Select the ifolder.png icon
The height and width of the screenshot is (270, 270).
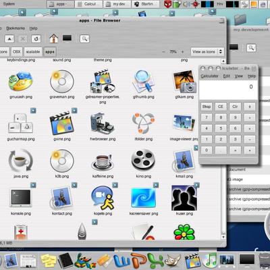144,124
